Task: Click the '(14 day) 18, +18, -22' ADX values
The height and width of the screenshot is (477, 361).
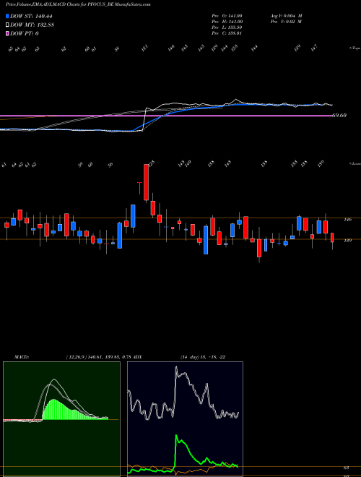Action: pos(203,357)
